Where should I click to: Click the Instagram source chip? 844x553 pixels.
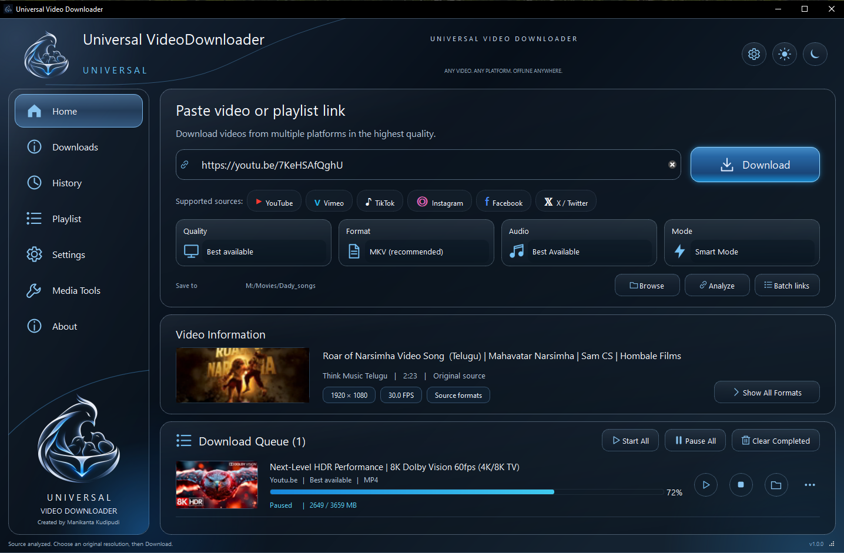tap(440, 201)
